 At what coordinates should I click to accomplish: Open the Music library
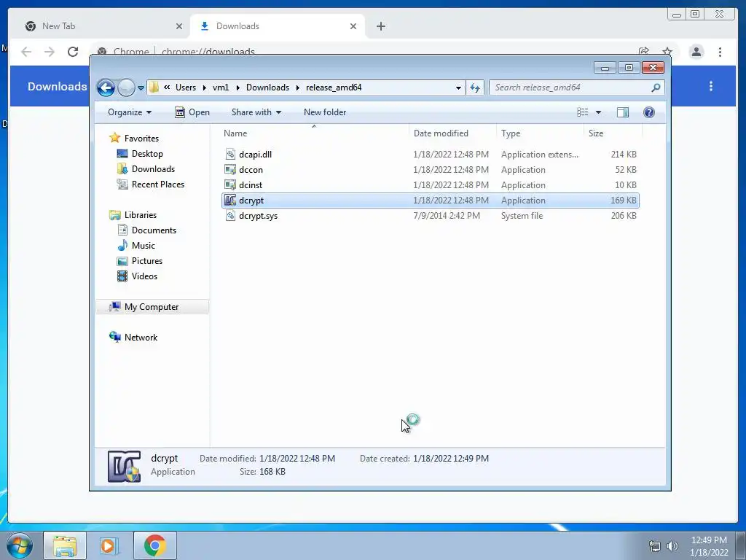tap(144, 245)
